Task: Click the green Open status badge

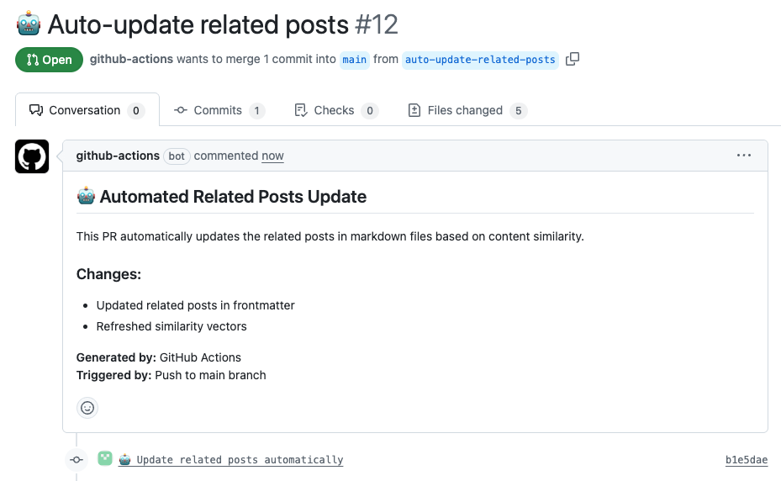Action: coord(49,60)
